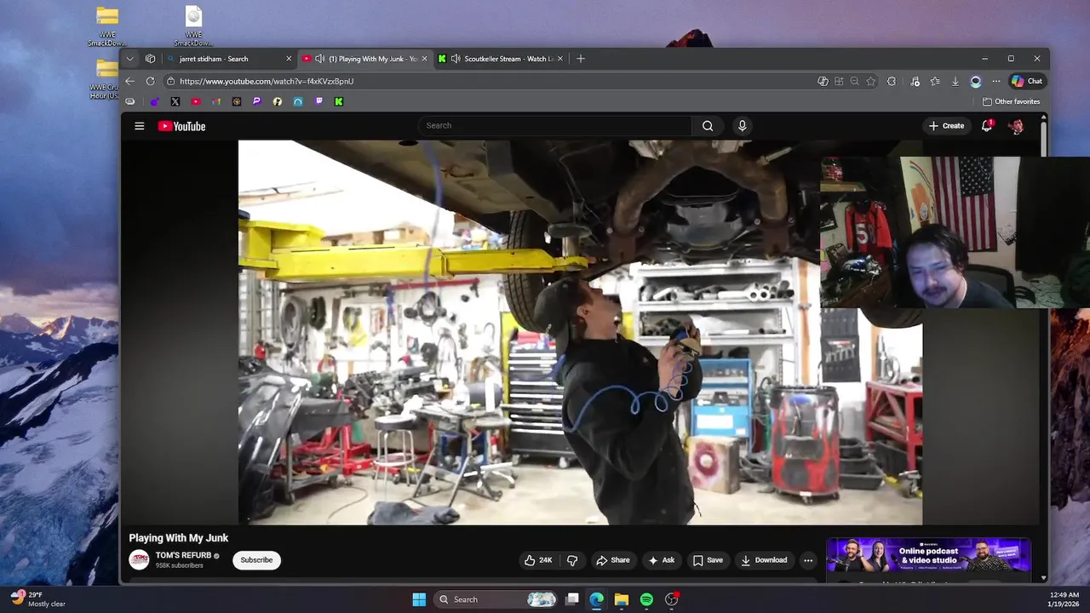Start voice search with the microphone icon
Image resolution: width=1090 pixels, height=613 pixels.
pyautogui.click(x=743, y=125)
